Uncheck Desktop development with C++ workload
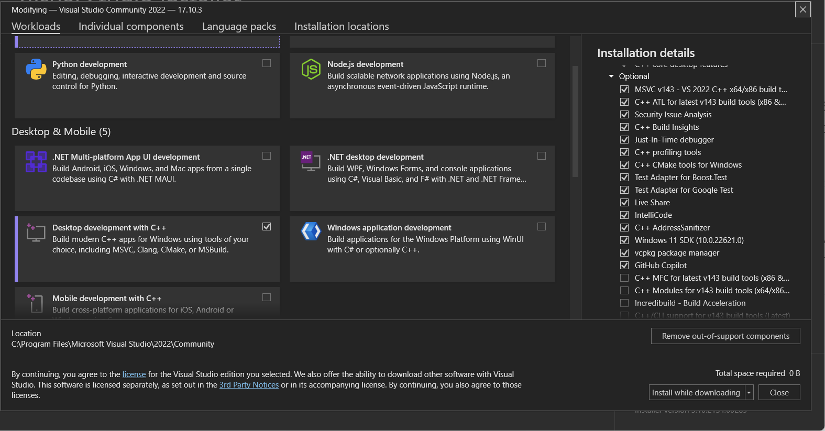The width and height of the screenshot is (825, 431). tap(267, 227)
